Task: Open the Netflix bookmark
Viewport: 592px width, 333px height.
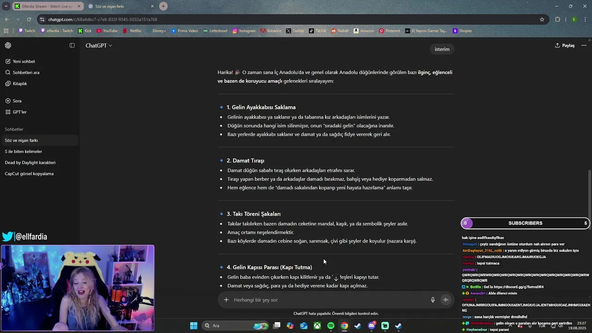Action: 132,31
